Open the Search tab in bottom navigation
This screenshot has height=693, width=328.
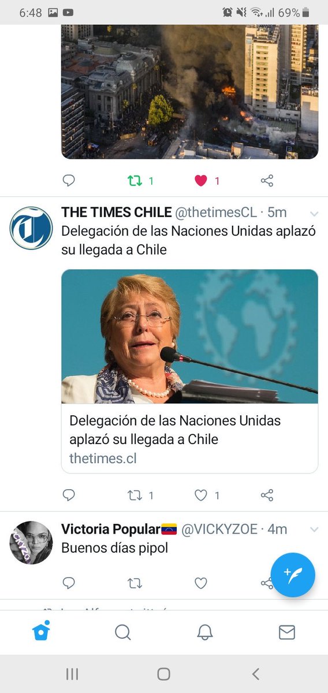[x=123, y=632]
